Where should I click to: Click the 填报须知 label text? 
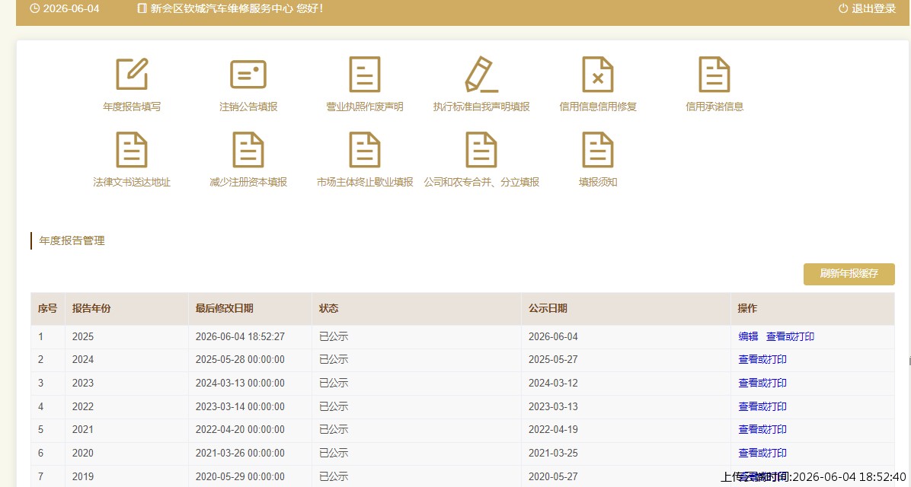click(x=598, y=183)
